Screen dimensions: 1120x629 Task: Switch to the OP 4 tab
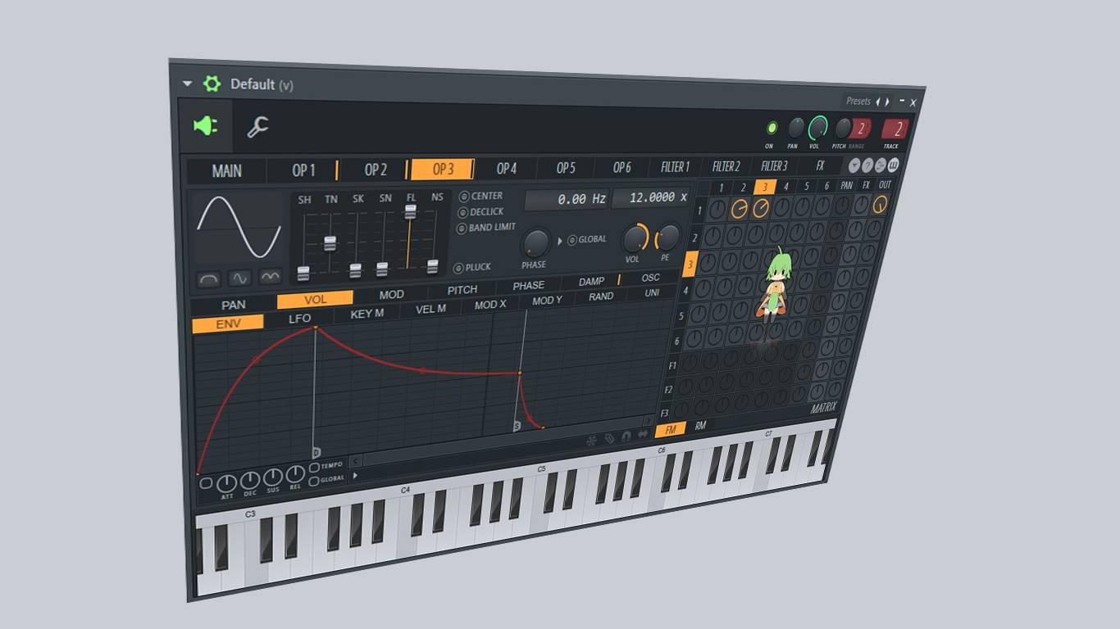pyautogui.click(x=507, y=169)
